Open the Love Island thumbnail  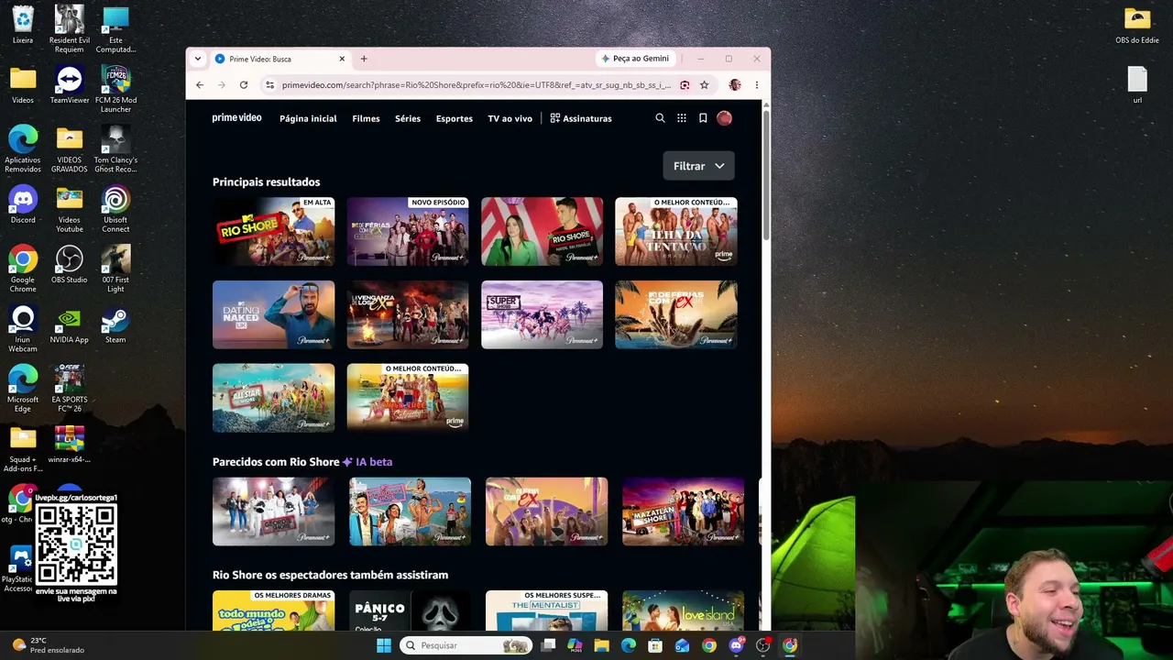coord(683,610)
